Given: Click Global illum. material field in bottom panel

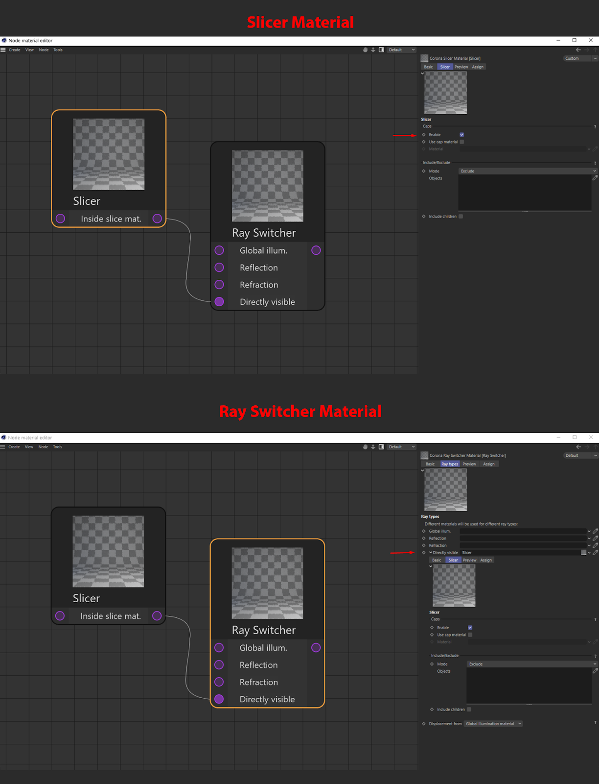Looking at the screenshot, I should 523,531.
